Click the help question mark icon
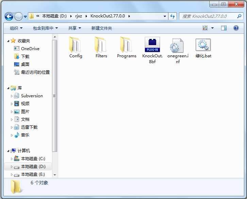This screenshot has width=247, height=199. [236, 28]
